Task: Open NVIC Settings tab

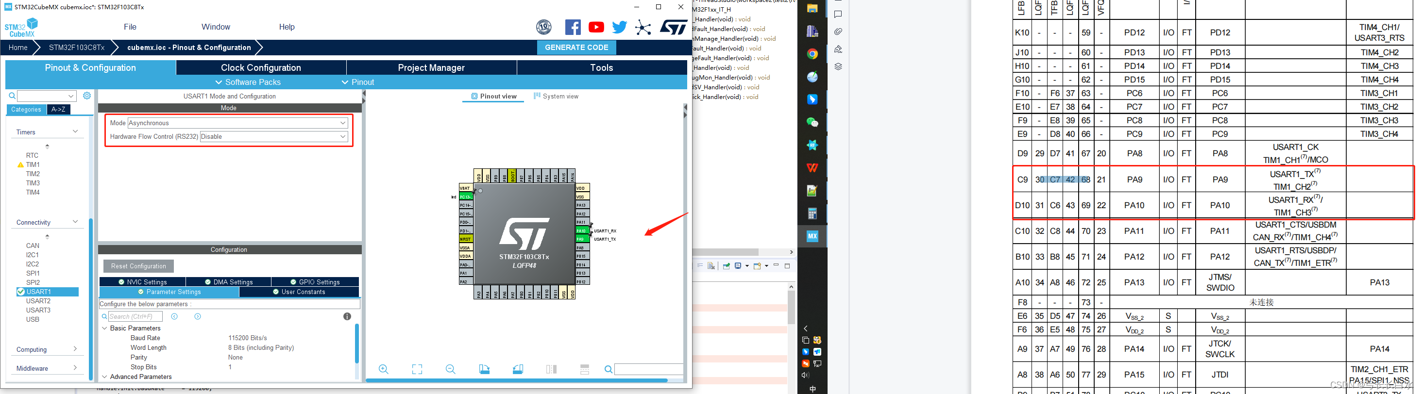Action: [142, 282]
